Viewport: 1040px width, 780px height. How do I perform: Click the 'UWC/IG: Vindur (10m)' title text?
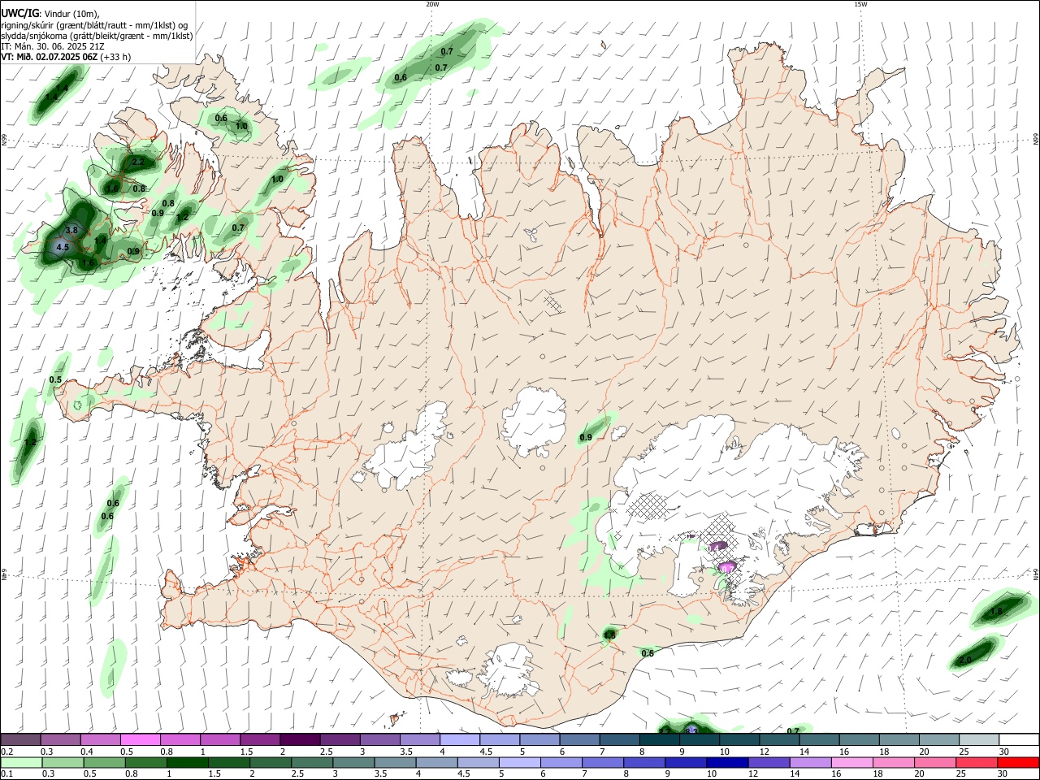coord(50,14)
